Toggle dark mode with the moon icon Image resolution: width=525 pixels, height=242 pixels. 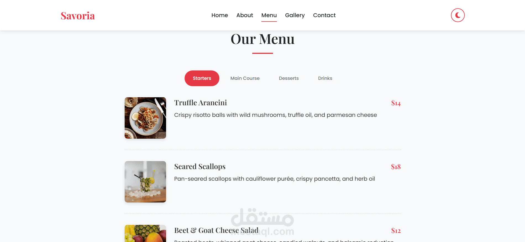pyautogui.click(x=458, y=15)
